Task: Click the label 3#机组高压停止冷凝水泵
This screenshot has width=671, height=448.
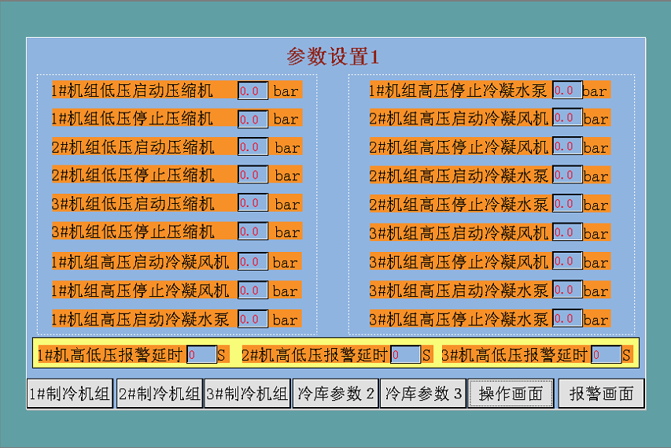Action: [459, 319]
